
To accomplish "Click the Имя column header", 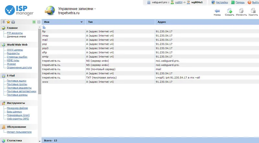I will pos(47,22).
